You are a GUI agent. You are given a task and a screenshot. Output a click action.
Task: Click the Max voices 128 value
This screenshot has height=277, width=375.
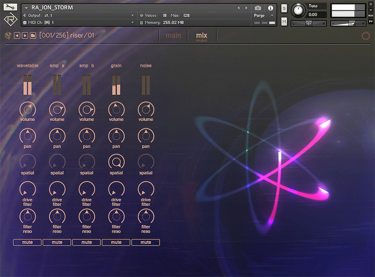(x=186, y=15)
